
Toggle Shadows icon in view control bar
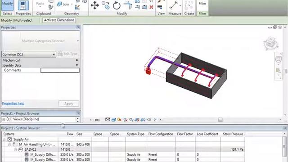point(126,120)
